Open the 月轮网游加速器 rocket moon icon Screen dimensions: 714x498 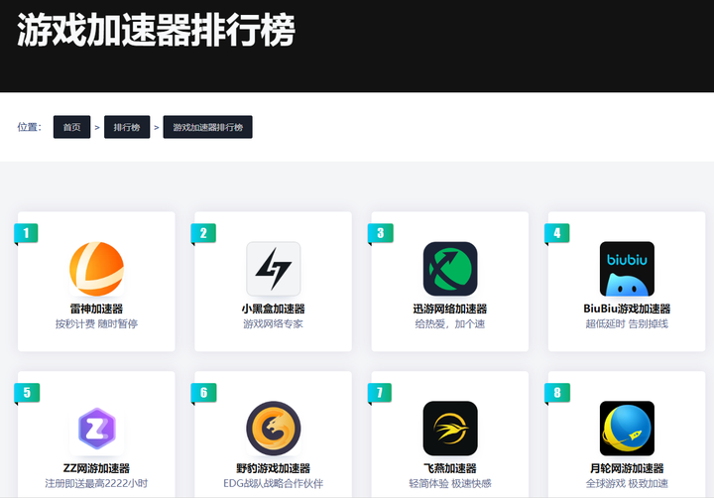[x=627, y=429]
